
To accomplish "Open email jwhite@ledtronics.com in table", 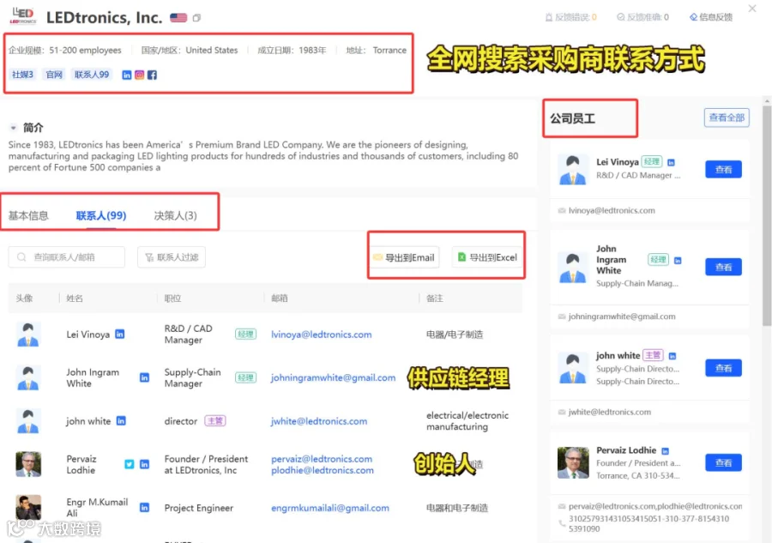I will 319,421.
